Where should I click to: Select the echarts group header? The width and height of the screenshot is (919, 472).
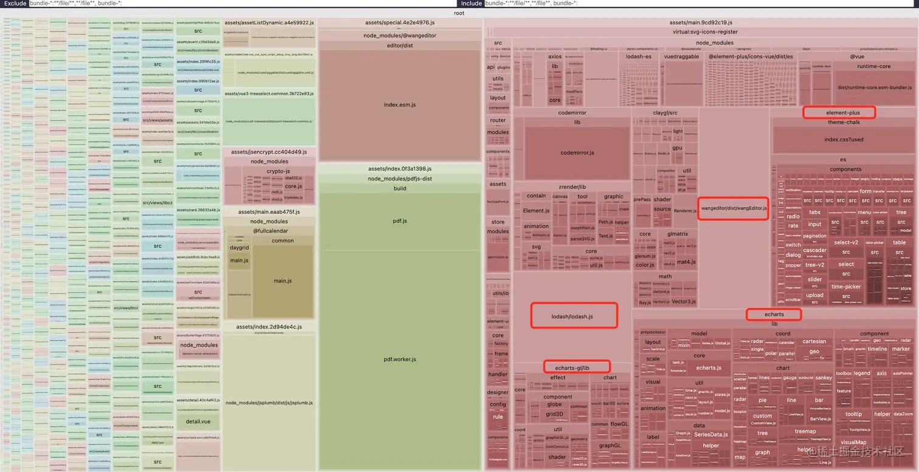pos(774,315)
